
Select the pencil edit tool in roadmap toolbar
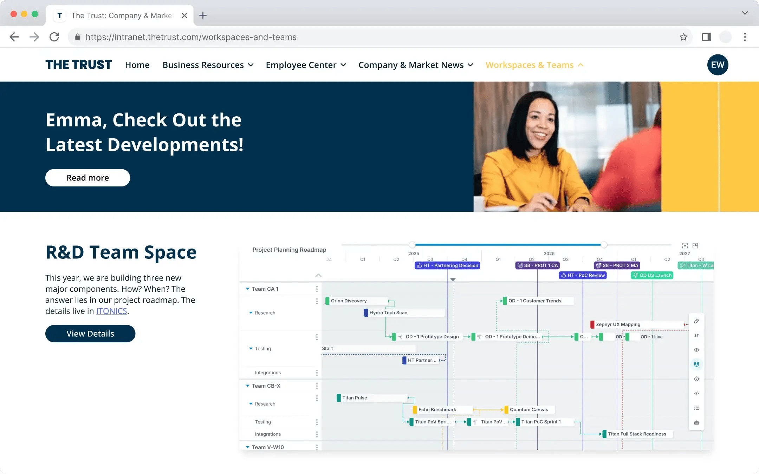(x=696, y=321)
